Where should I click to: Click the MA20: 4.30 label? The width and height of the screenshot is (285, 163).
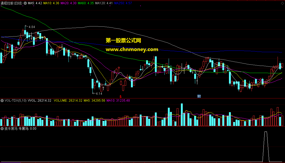tap(69, 3)
